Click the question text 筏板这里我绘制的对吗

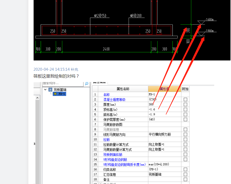pos(56,76)
